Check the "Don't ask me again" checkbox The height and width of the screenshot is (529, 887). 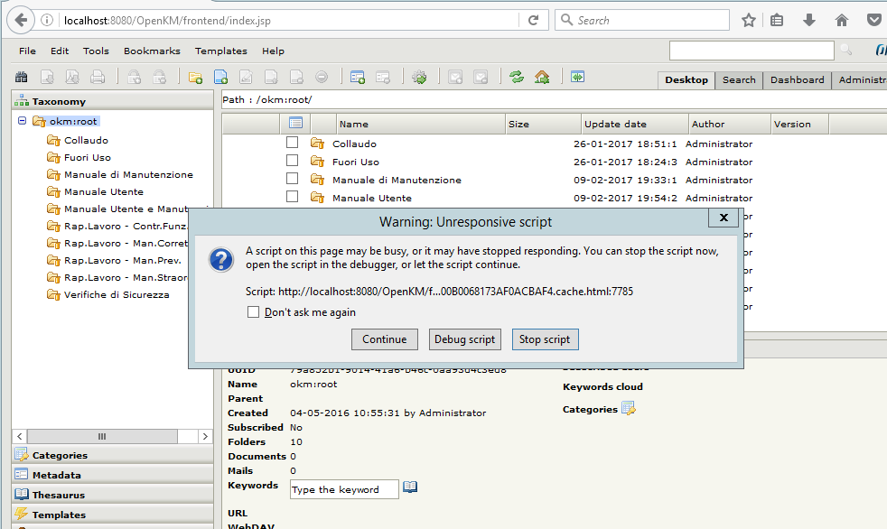pyautogui.click(x=254, y=312)
